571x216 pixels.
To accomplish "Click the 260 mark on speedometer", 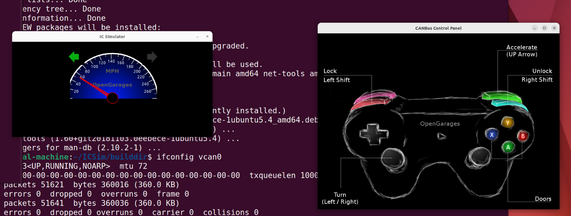I will point(148,91).
